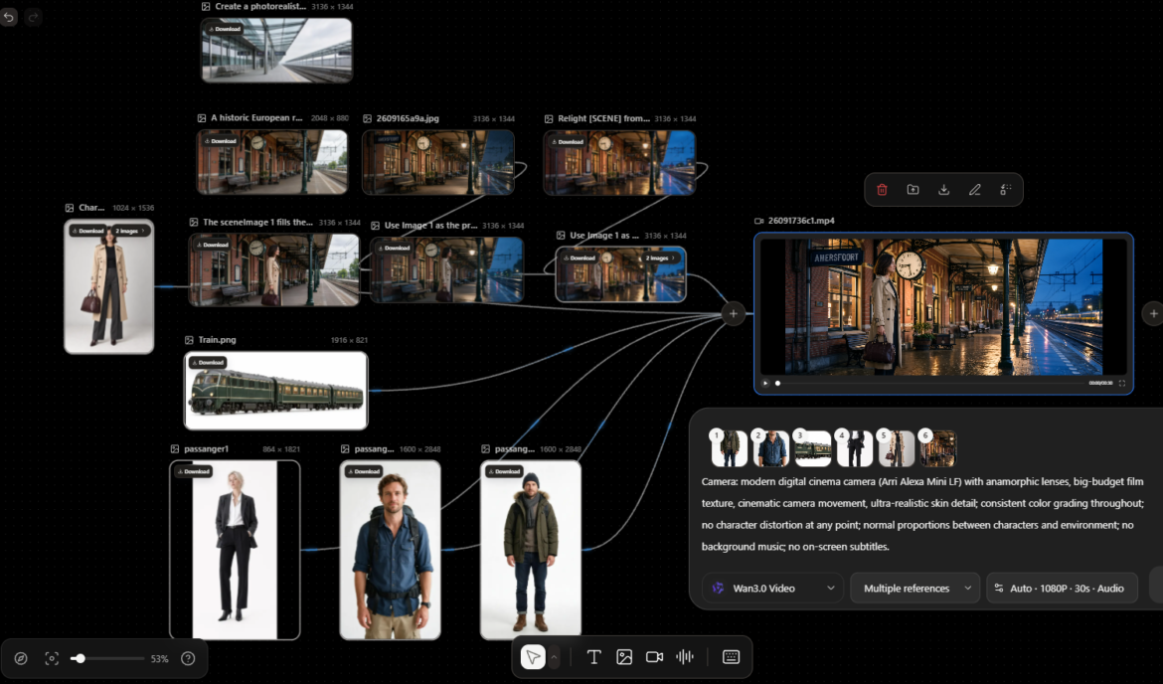
Task: Select reference thumbnail number 1
Action: 729,448
